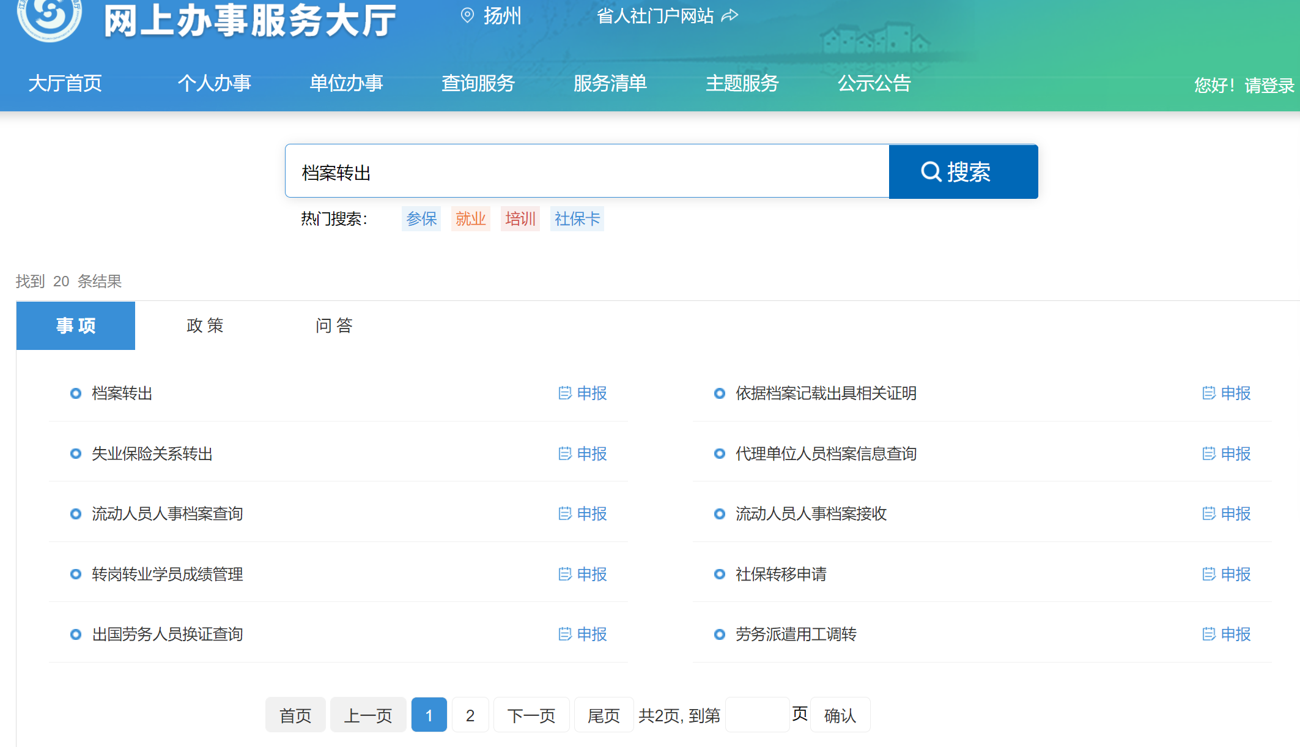1300x747 pixels.
Task: Go to results page 2
Action: click(x=470, y=715)
